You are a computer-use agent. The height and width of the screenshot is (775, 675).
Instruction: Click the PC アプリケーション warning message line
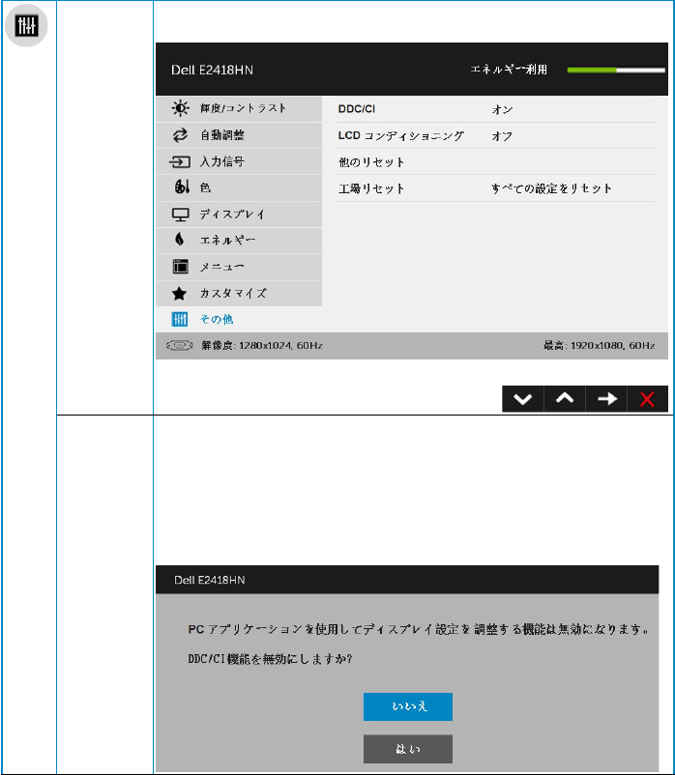click(419, 629)
